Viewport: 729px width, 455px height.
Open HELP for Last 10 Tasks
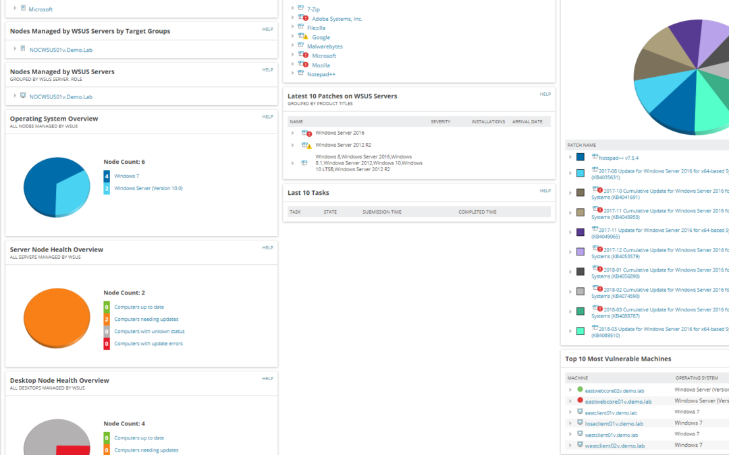point(545,191)
